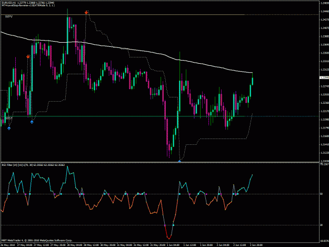Click the RSI level 50 axis label
The width and height of the screenshot is (329, 247).
coord(321,194)
